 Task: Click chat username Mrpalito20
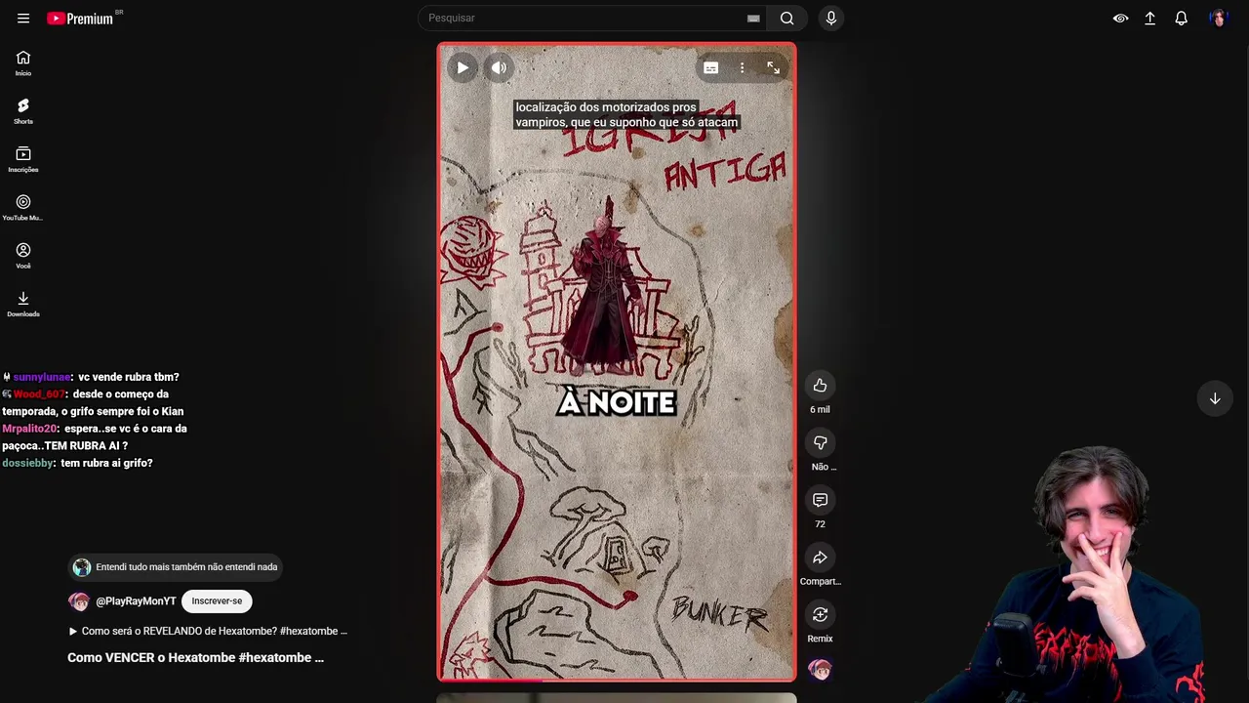point(30,429)
